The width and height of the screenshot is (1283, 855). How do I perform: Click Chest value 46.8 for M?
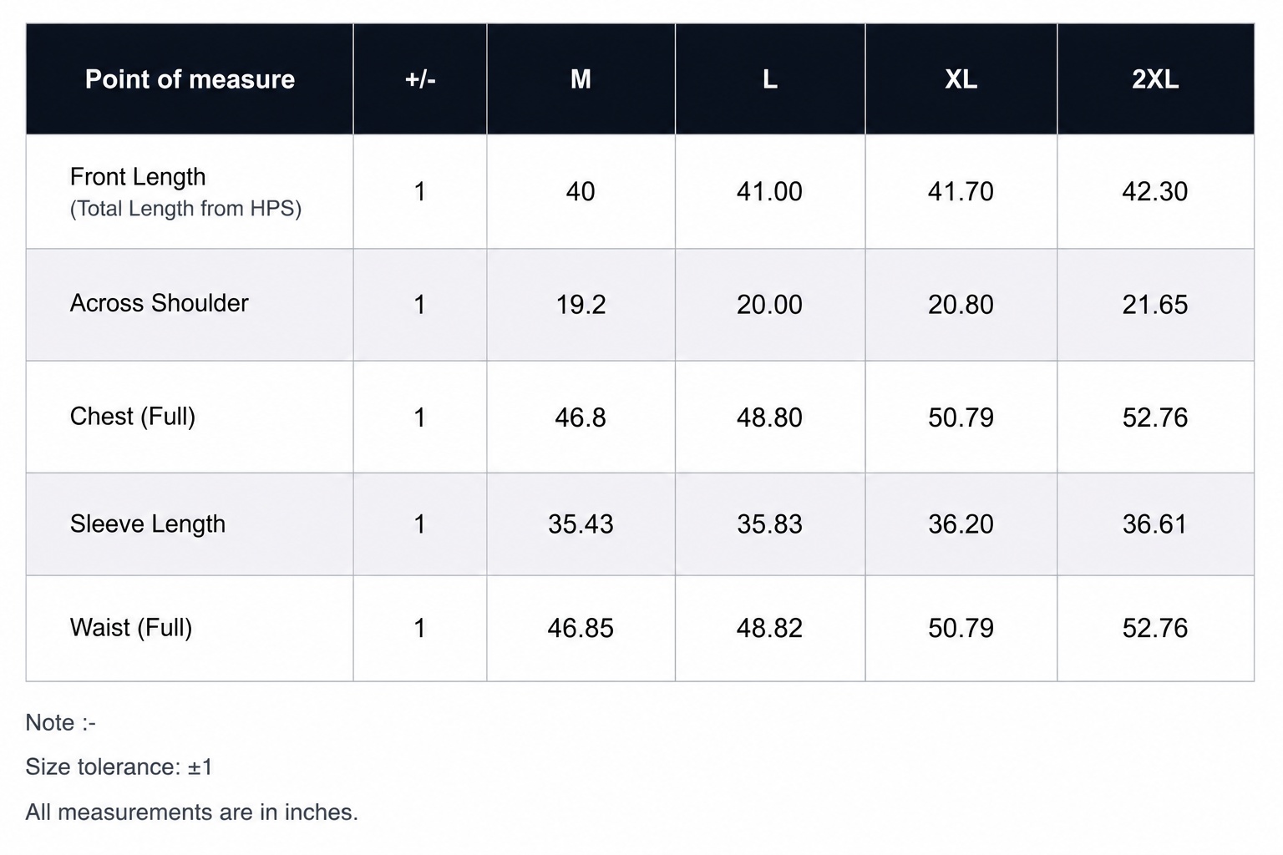(x=581, y=417)
